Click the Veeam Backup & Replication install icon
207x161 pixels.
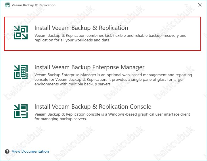pos(21,32)
